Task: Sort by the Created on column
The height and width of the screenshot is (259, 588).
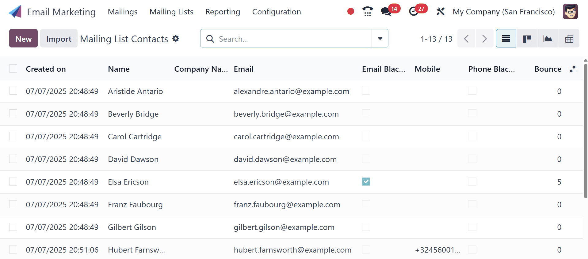Action: [x=46, y=69]
